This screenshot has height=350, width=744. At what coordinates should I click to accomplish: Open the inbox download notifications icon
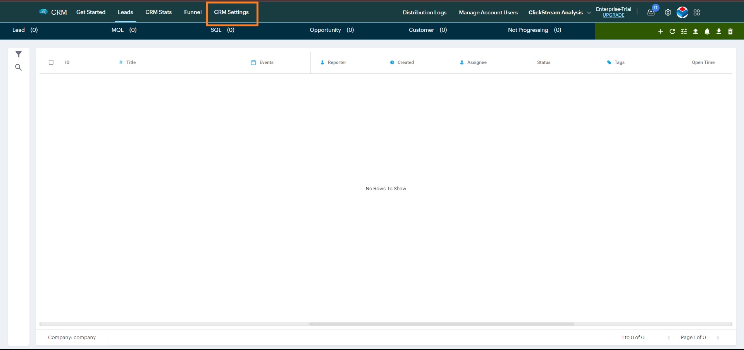[x=651, y=12]
